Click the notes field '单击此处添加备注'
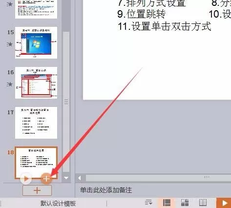 click(x=106, y=190)
